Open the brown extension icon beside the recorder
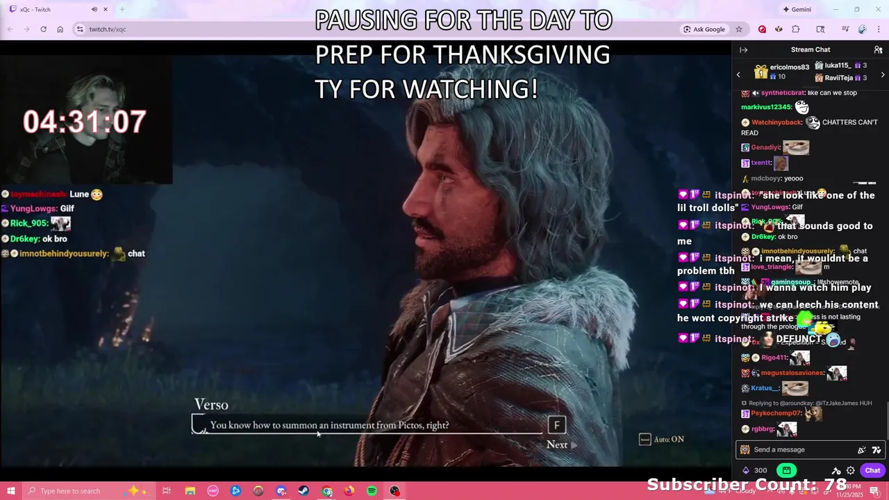Viewport: 889px width, 500px height. (779, 29)
